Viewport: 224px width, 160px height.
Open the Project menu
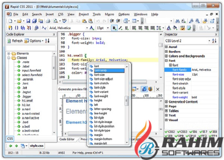point(84,14)
